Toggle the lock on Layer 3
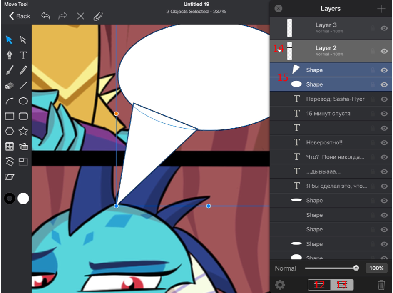This screenshot has width=393, height=293. 373,28
